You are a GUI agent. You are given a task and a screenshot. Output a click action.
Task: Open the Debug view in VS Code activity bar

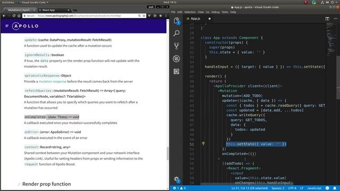176,59
